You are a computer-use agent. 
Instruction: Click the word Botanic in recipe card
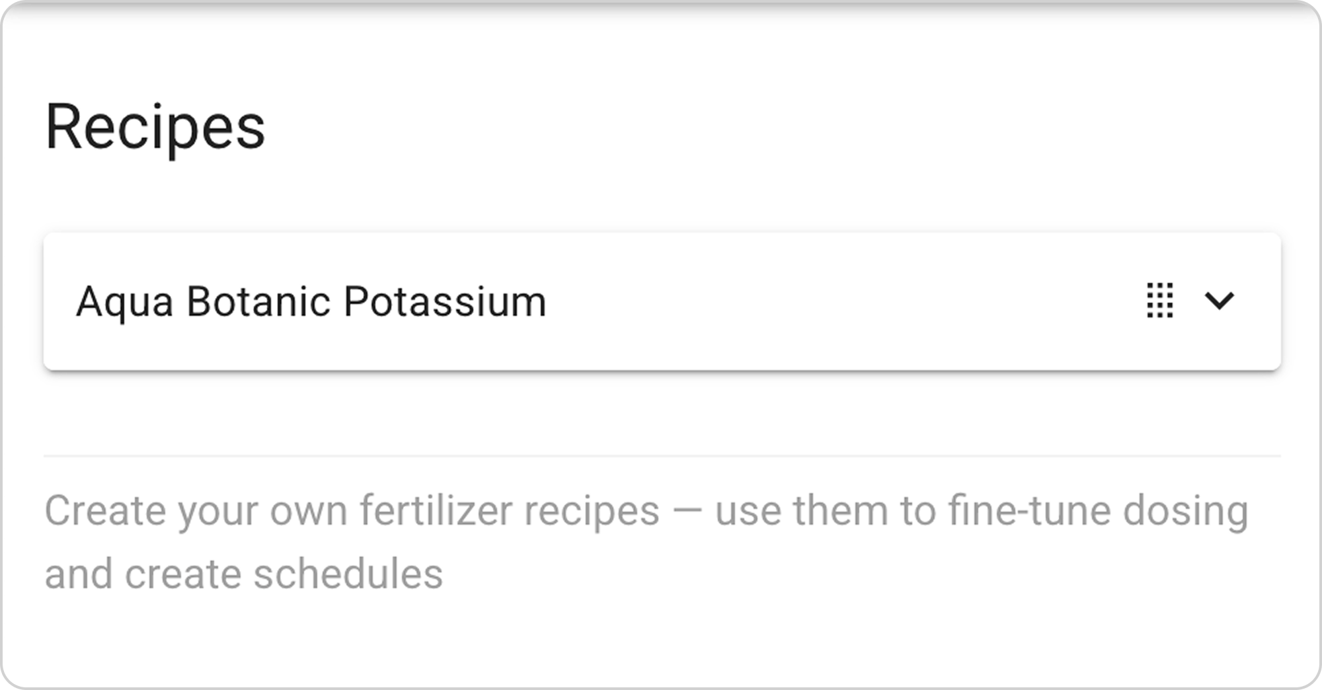tap(258, 302)
